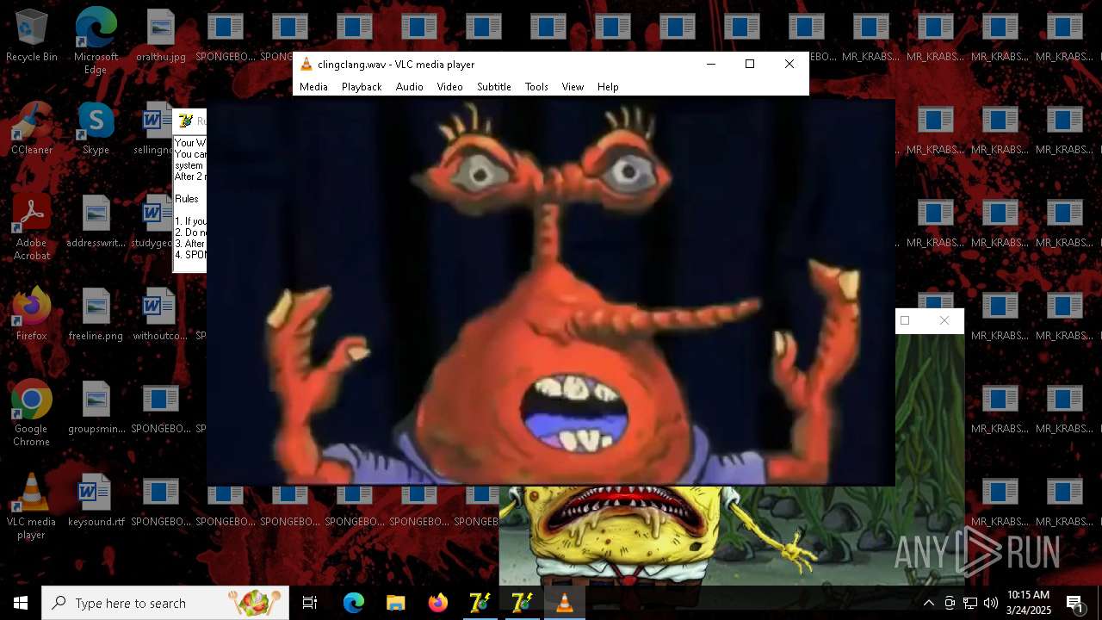Select the groupsmin... image file icon
Screen dimensions: 1102x620
[x=96, y=408]
